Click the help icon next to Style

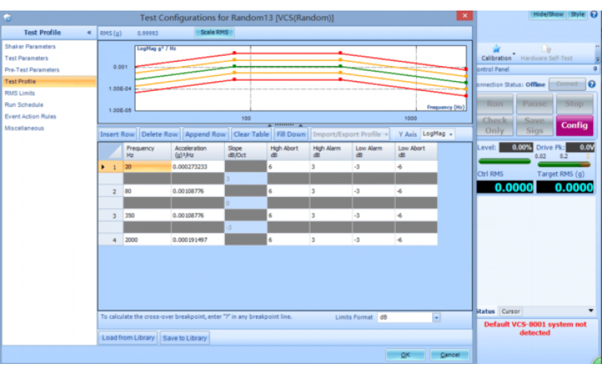(594, 14)
